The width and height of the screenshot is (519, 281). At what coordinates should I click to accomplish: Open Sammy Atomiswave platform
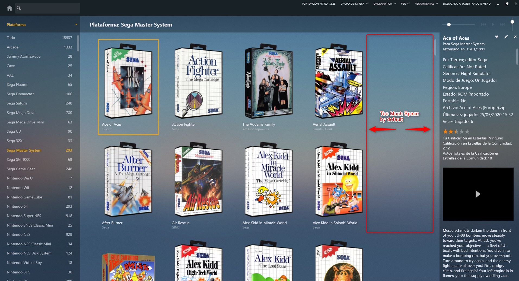(39, 56)
